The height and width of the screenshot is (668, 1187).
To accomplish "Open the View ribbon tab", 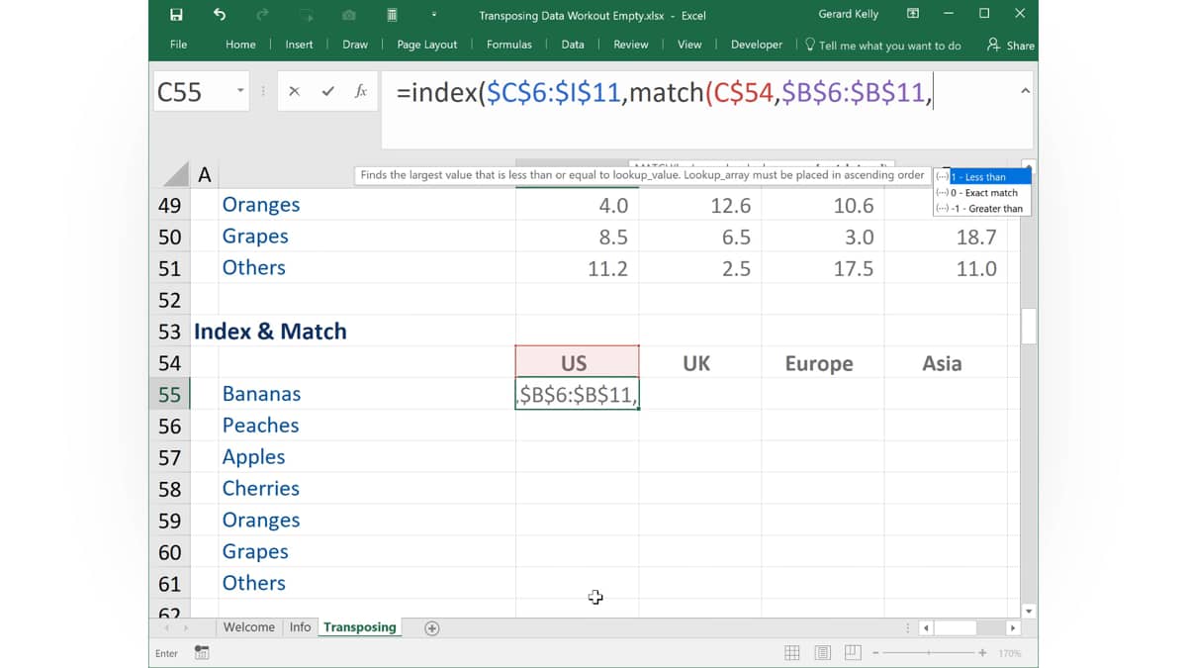I will [689, 45].
